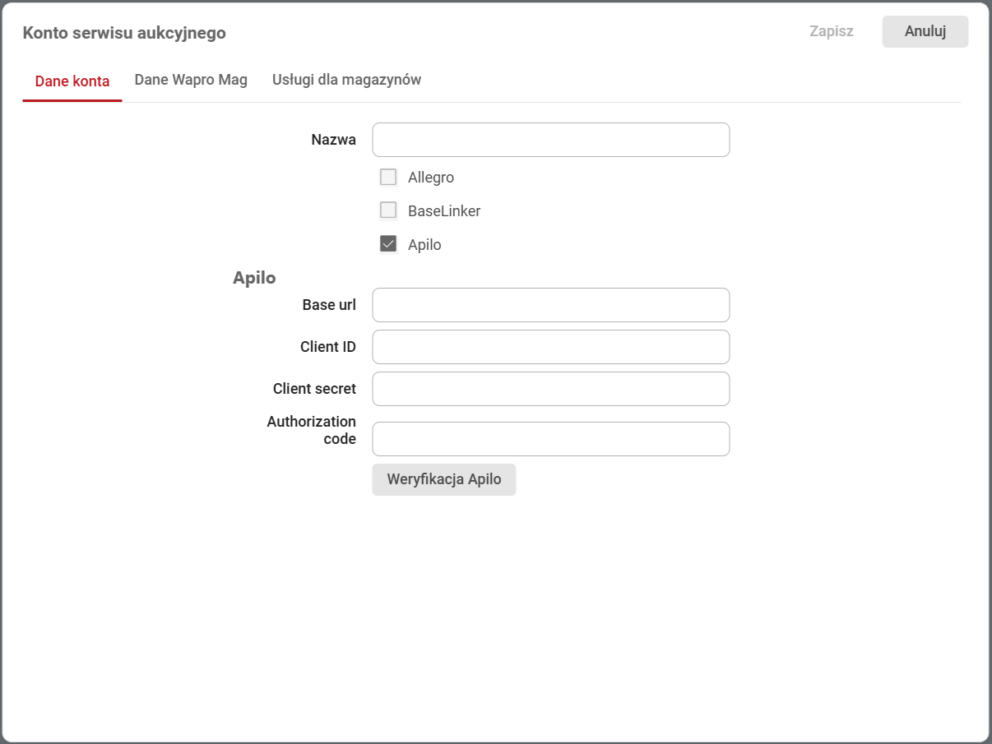The image size is (992, 744).
Task: Enable the BaseLinker checkbox
Action: coord(388,210)
